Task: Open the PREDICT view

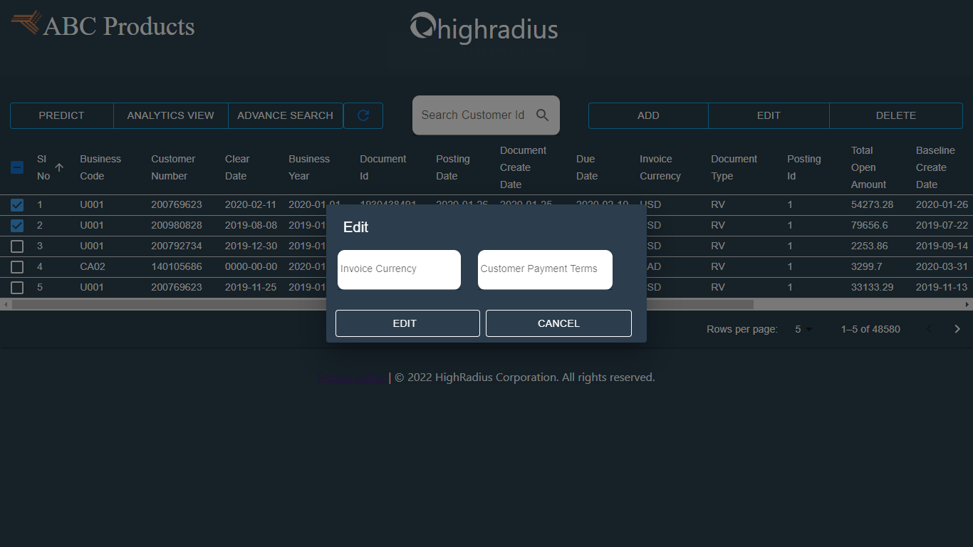Action: pos(61,115)
